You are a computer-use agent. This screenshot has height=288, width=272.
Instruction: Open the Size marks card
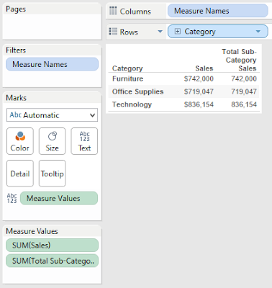[x=52, y=141]
